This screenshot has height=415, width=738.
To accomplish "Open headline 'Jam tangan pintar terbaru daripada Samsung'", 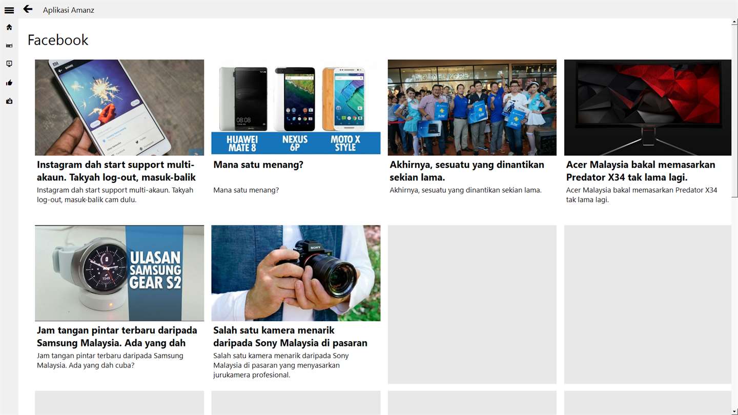I will tap(117, 337).
